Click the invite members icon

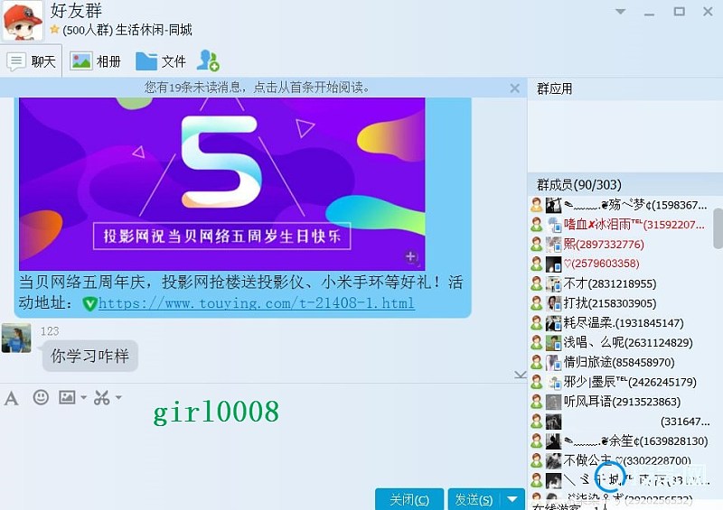(208, 60)
